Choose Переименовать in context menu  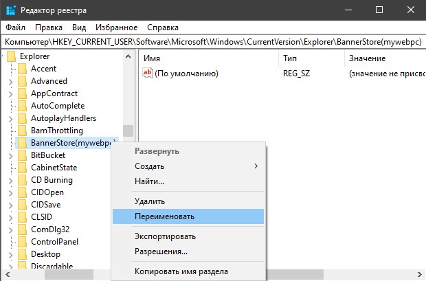click(x=188, y=216)
